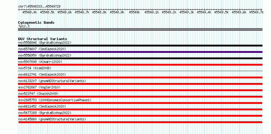
Task: Select the thin blue nsv5724 variant line
Action: coord(140,71)
